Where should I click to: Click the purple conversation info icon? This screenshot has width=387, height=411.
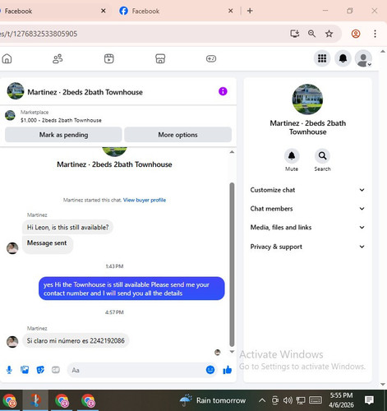[223, 91]
